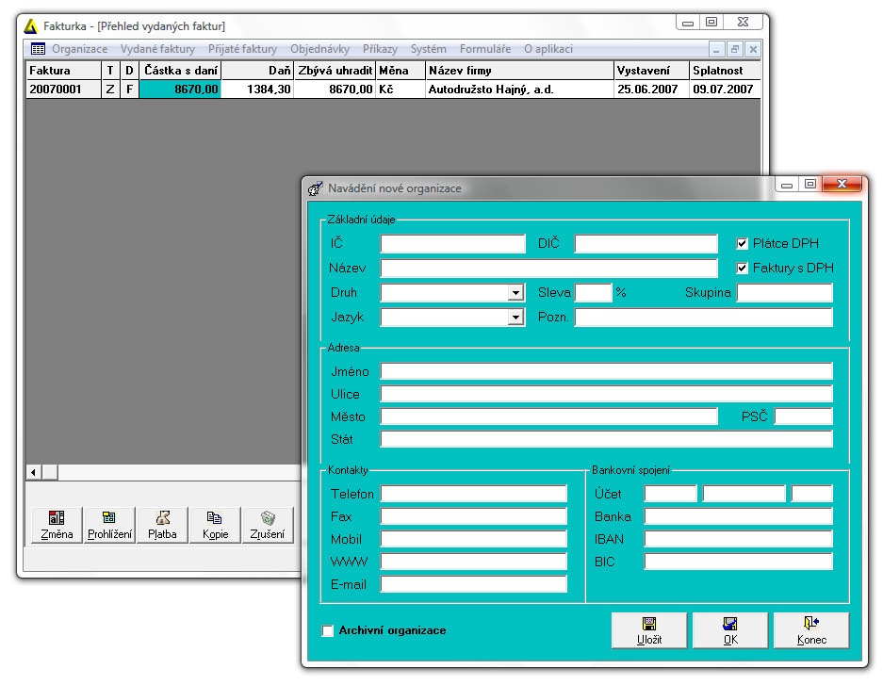Focus the IČ input field
883x685 pixels.
pos(452,243)
